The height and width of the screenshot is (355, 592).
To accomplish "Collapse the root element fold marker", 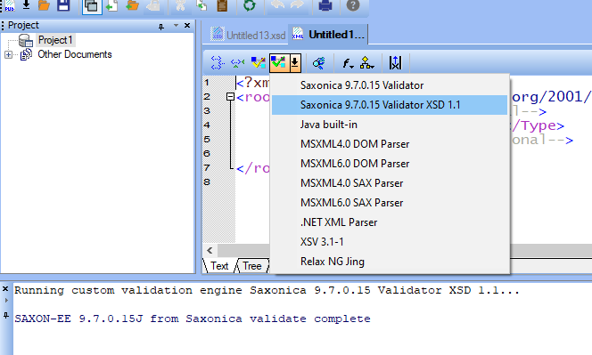I will [230, 97].
